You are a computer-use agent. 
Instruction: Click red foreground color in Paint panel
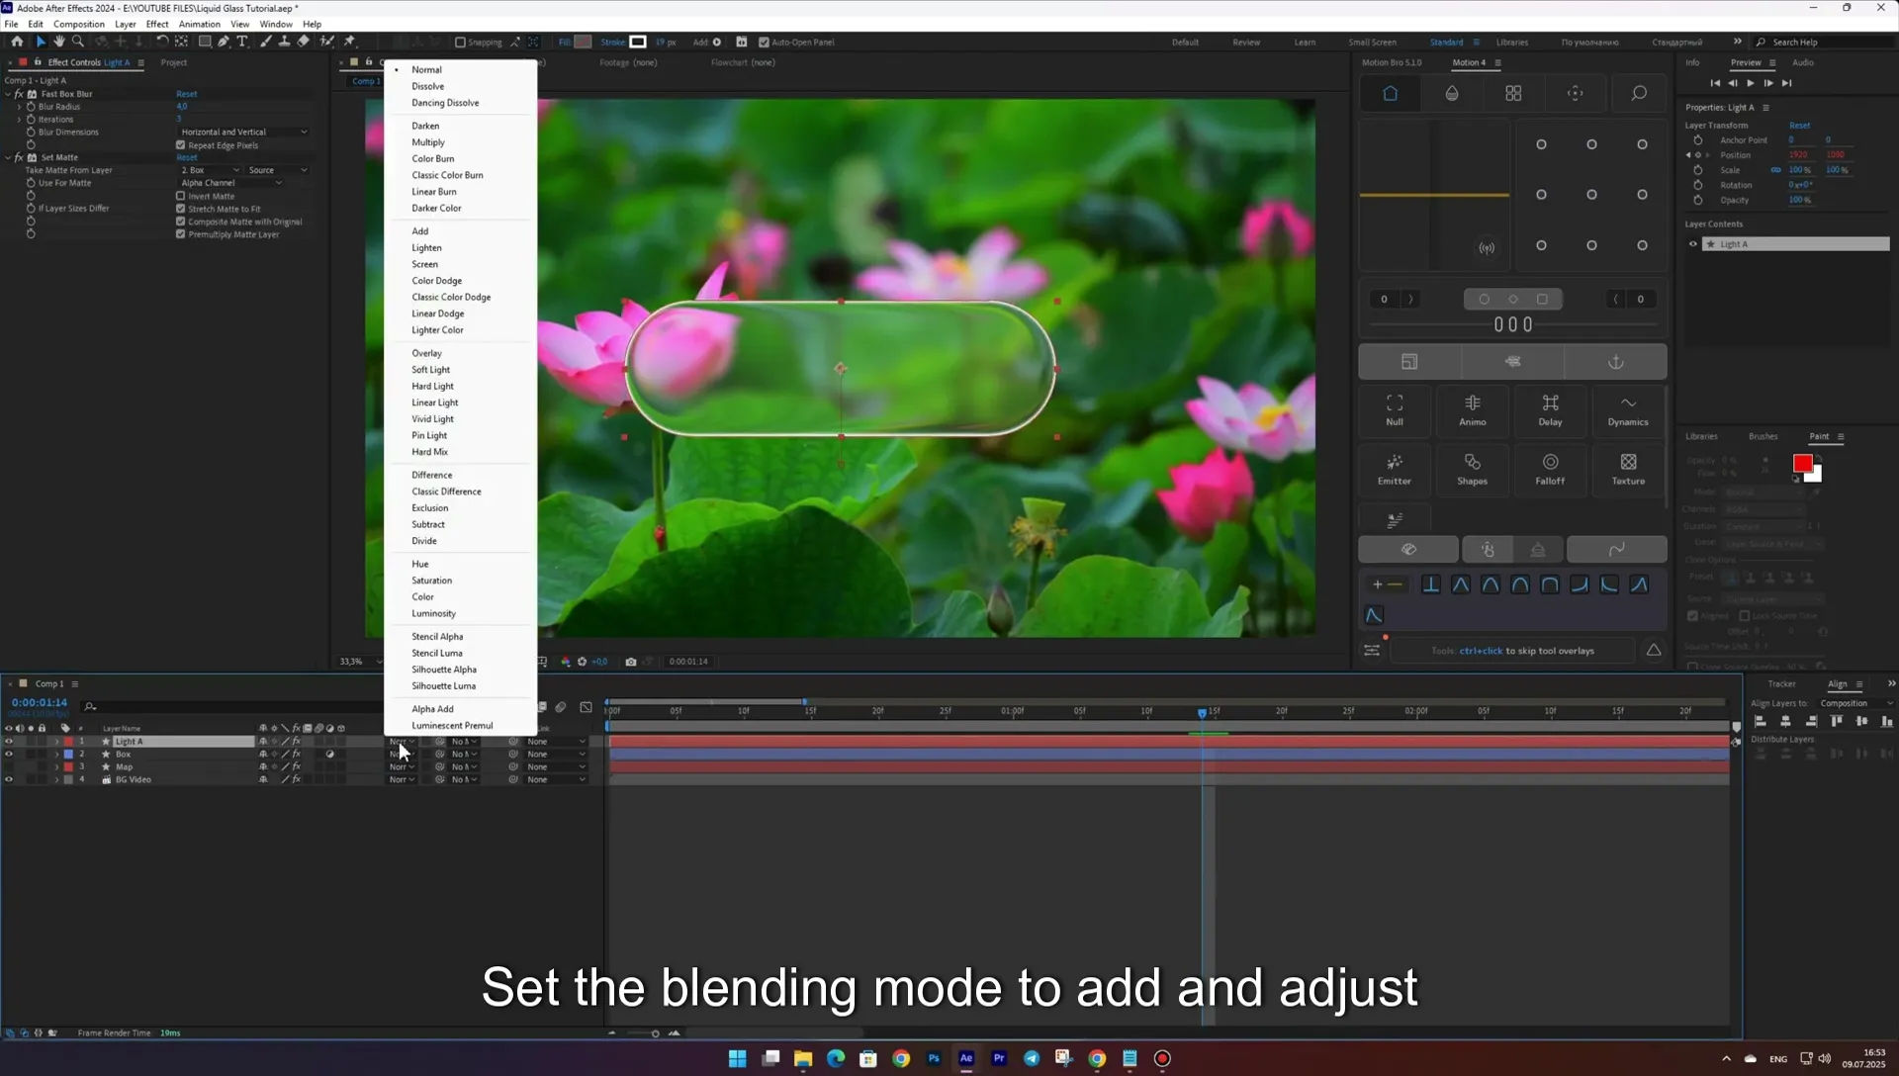coord(1802,463)
